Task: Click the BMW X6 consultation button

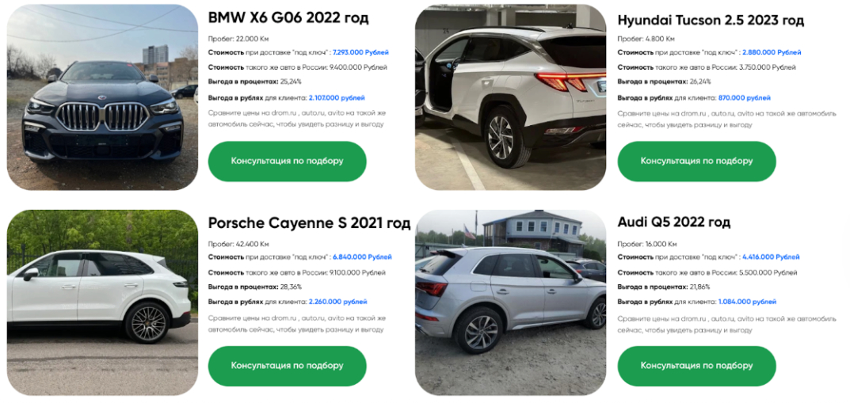Action: click(288, 162)
